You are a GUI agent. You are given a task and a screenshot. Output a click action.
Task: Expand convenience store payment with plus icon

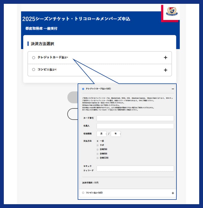[165, 70]
